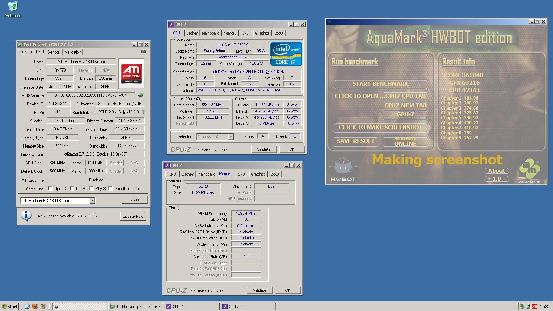Click the AquaMark taskbar button
This screenshot has height=311, width=553.
pos(79,307)
